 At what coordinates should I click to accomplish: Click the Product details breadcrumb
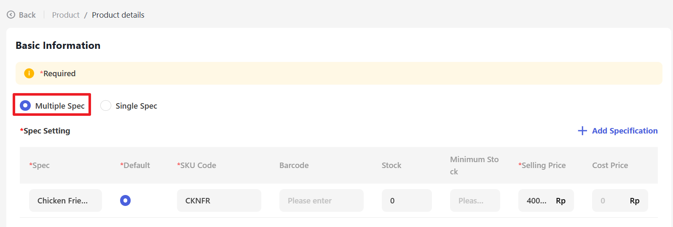[x=118, y=15]
